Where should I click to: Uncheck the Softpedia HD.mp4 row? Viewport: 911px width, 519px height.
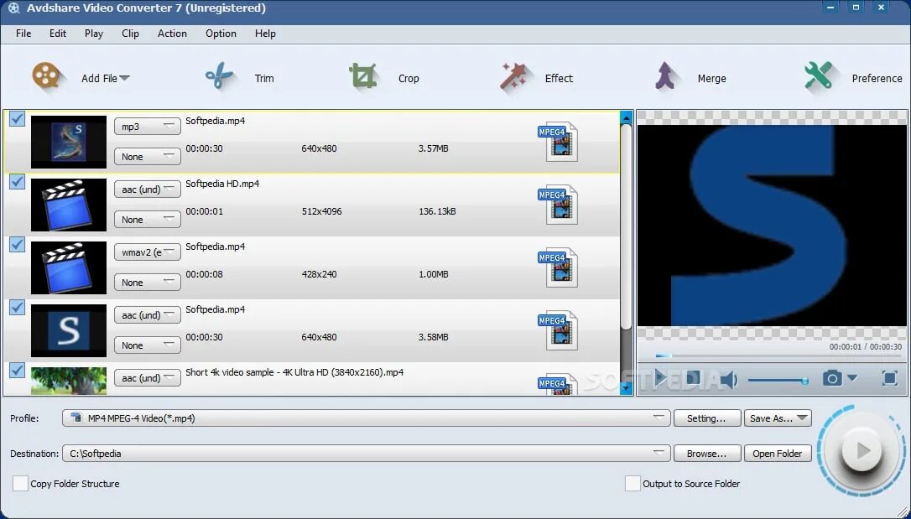[18, 182]
